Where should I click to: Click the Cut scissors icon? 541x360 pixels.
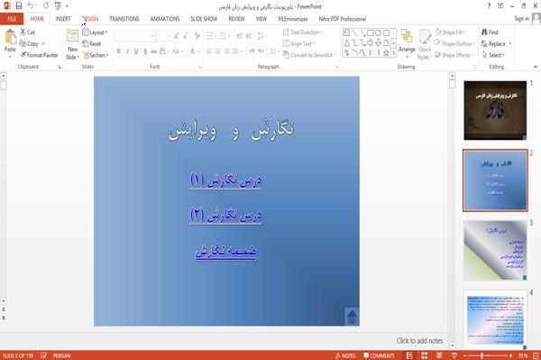[x=23, y=32]
